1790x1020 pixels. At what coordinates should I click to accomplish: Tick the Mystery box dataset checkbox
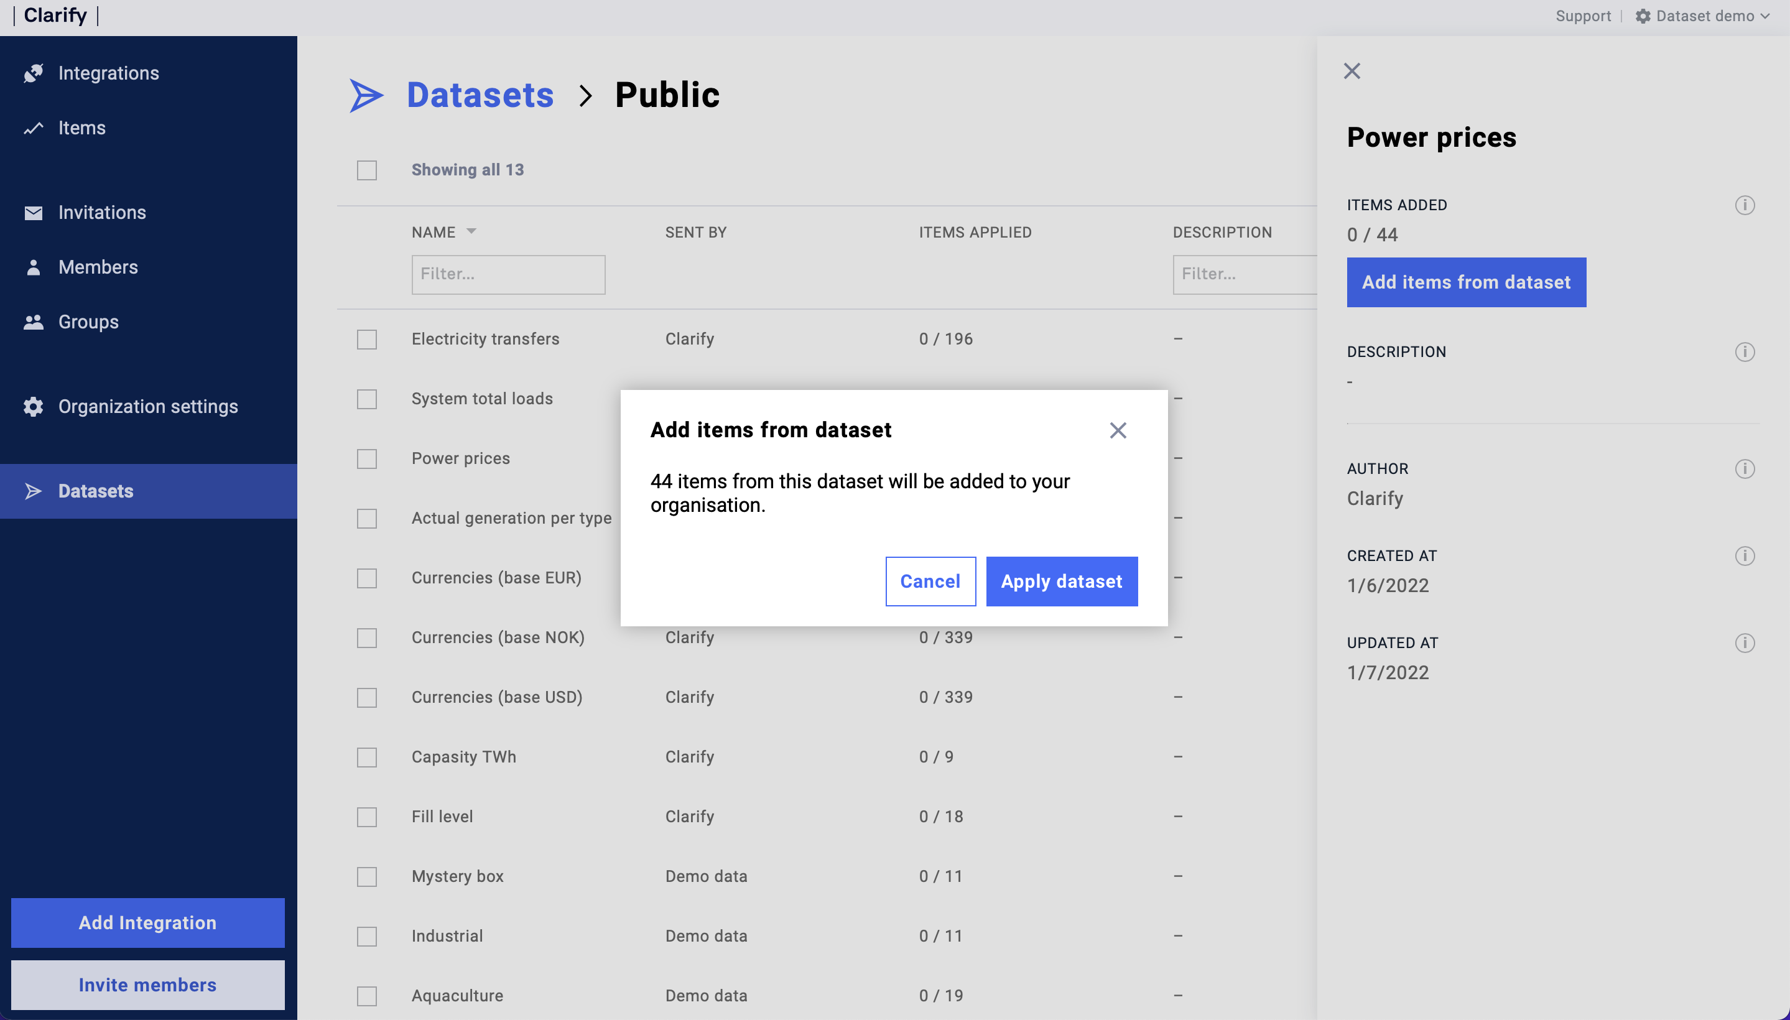(366, 876)
